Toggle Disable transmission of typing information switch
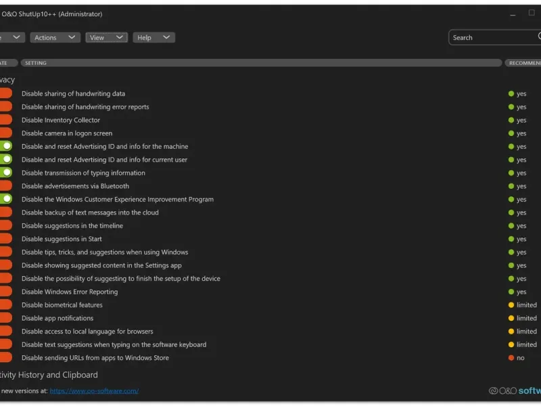 6,173
